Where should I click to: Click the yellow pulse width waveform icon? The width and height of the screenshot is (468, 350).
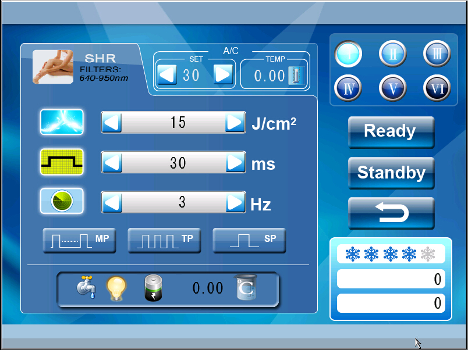(62, 162)
